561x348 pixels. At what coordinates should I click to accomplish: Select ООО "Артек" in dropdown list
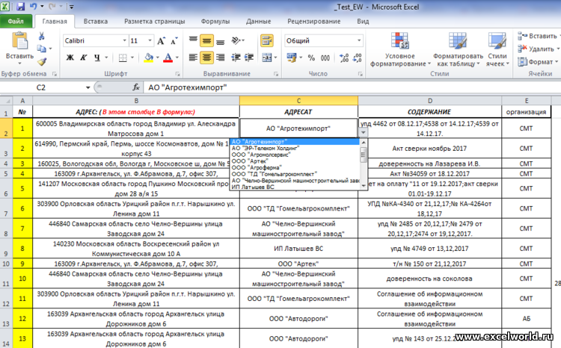point(295,161)
